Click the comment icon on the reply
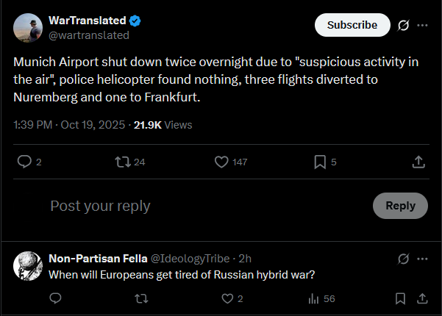This screenshot has width=442, height=316. click(x=55, y=298)
